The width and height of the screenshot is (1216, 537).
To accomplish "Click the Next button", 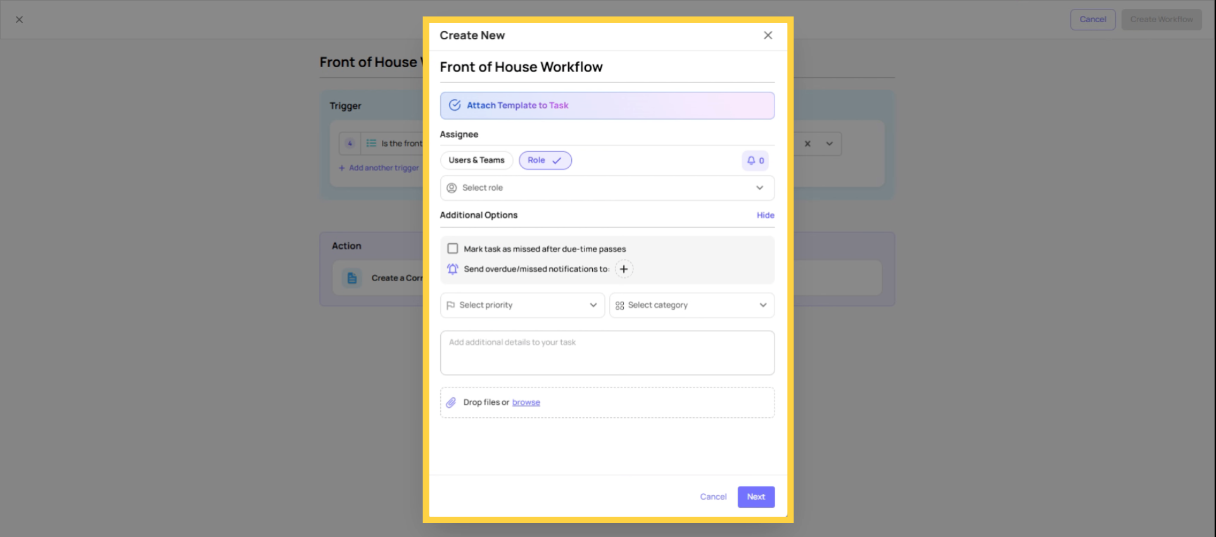I will [756, 497].
